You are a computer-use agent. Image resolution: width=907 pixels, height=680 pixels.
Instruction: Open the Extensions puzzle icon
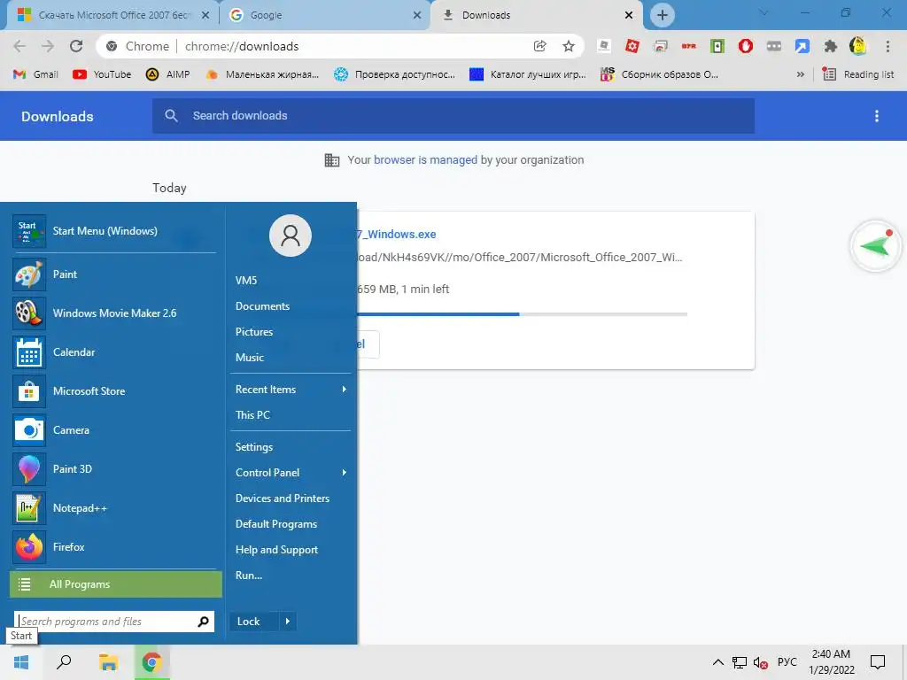click(x=831, y=46)
